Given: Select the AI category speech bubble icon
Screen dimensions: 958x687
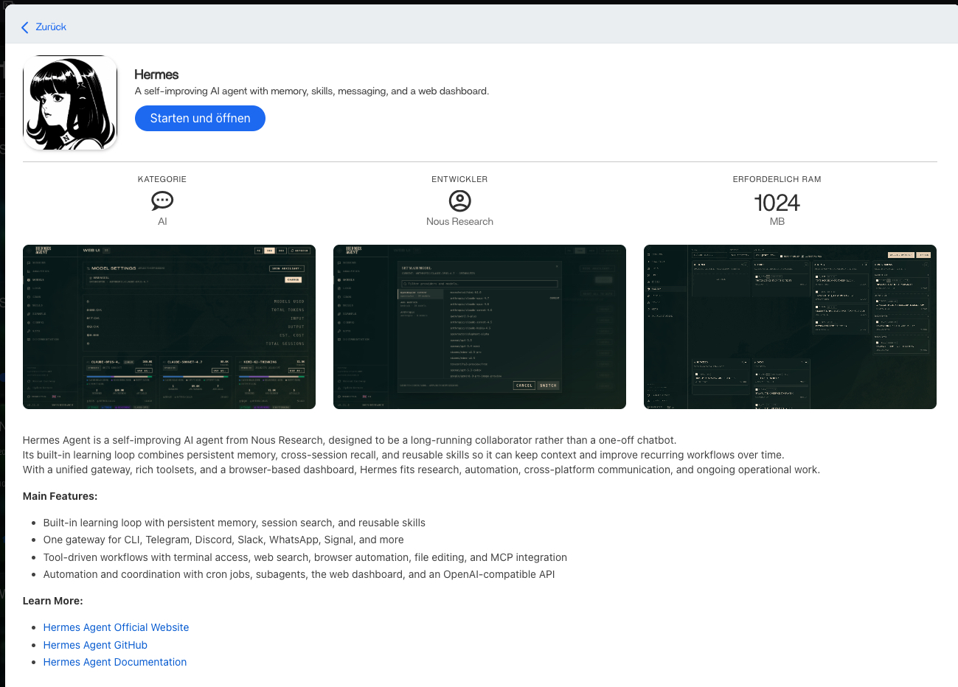Looking at the screenshot, I should [162, 200].
